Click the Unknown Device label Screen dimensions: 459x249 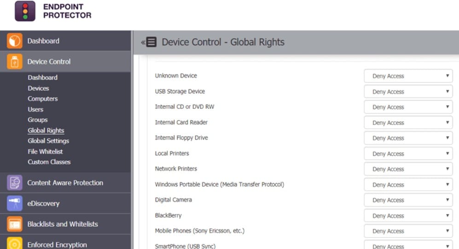coord(176,76)
